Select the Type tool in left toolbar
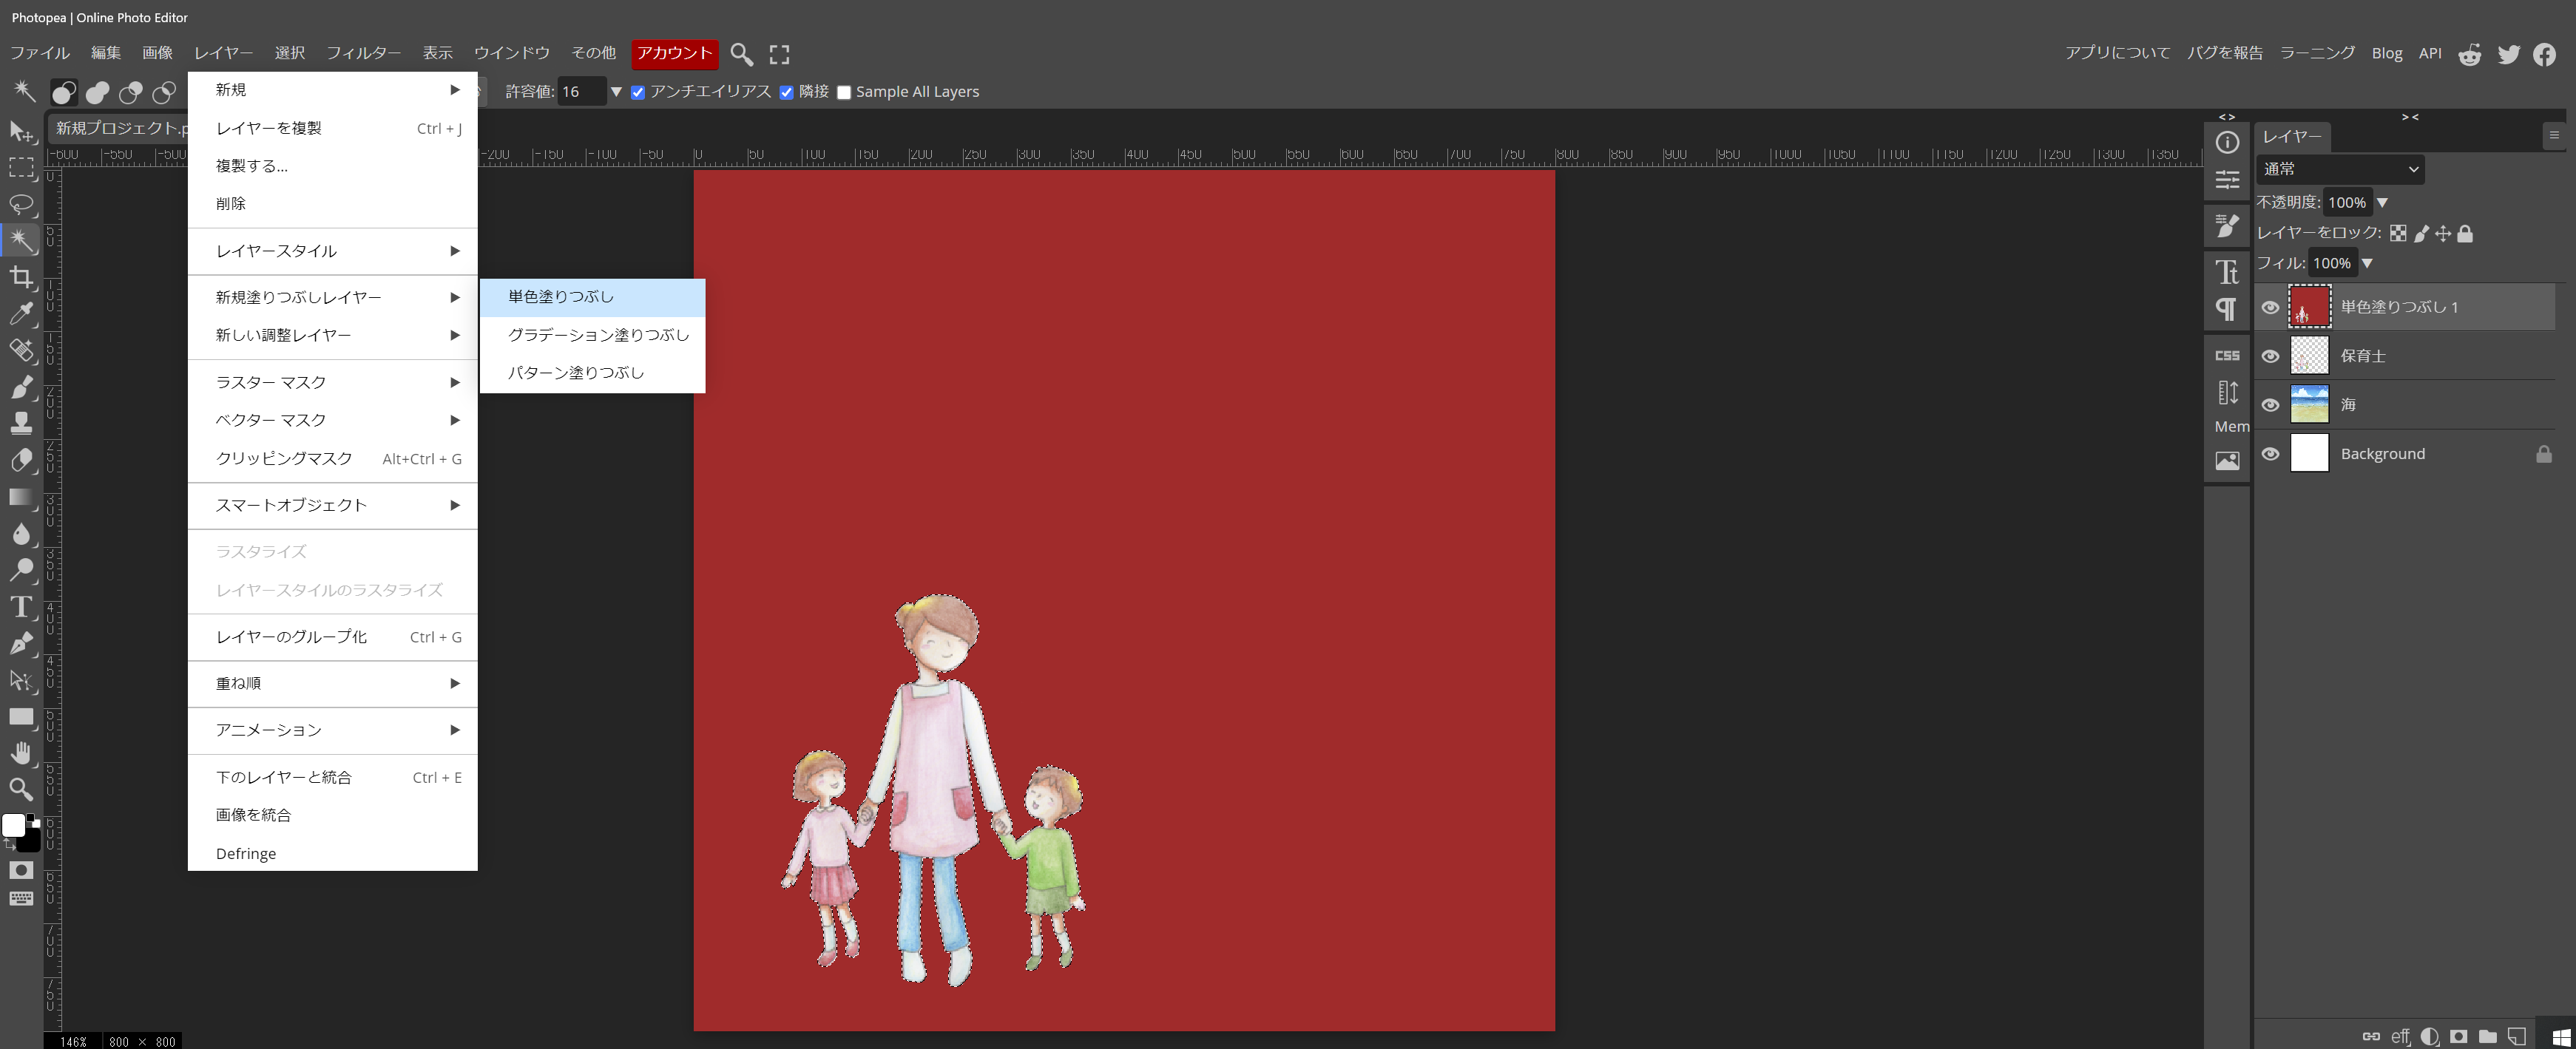The width and height of the screenshot is (2576, 1049). 21,606
